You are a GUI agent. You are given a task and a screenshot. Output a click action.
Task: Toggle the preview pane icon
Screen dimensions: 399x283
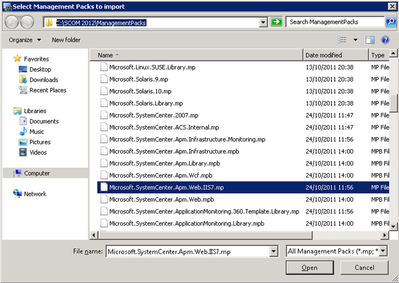click(x=370, y=40)
